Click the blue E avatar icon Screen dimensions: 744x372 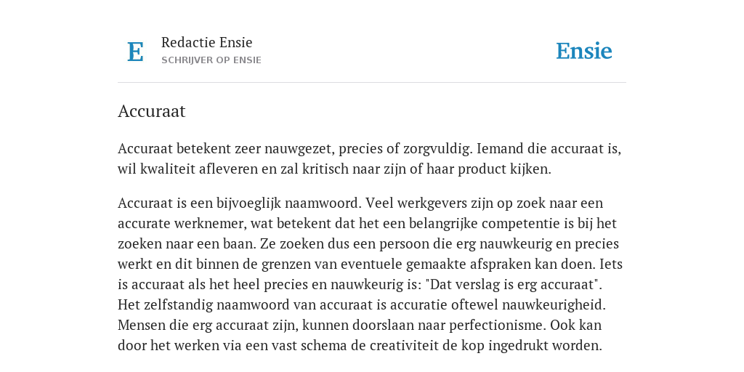click(x=135, y=52)
